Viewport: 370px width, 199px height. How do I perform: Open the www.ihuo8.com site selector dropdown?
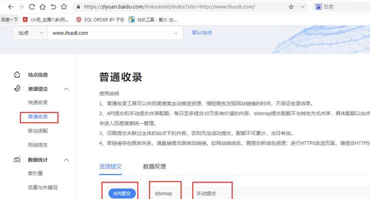tap(115, 33)
